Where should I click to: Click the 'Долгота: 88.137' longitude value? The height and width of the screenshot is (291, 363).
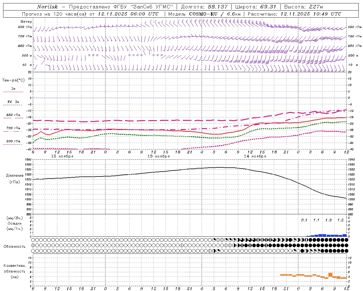point(204,7)
